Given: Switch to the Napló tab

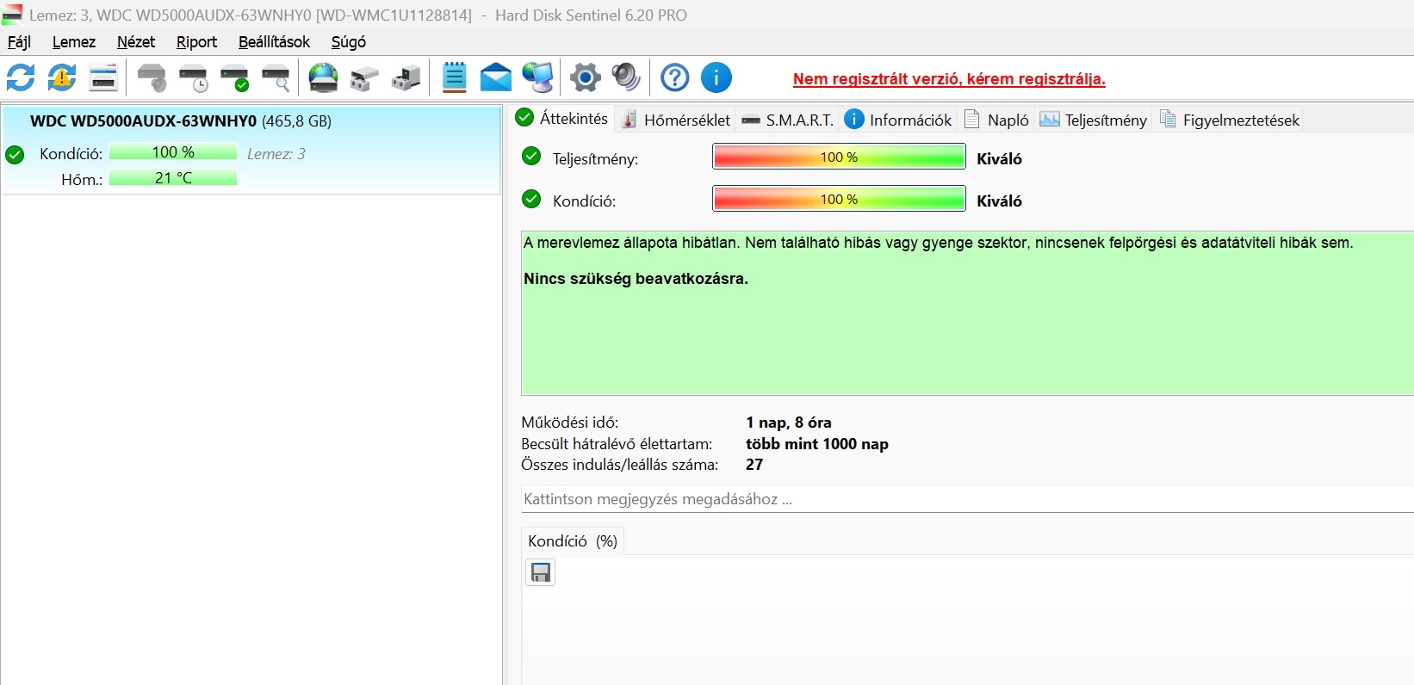Looking at the screenshot, I should coord(996,120).
